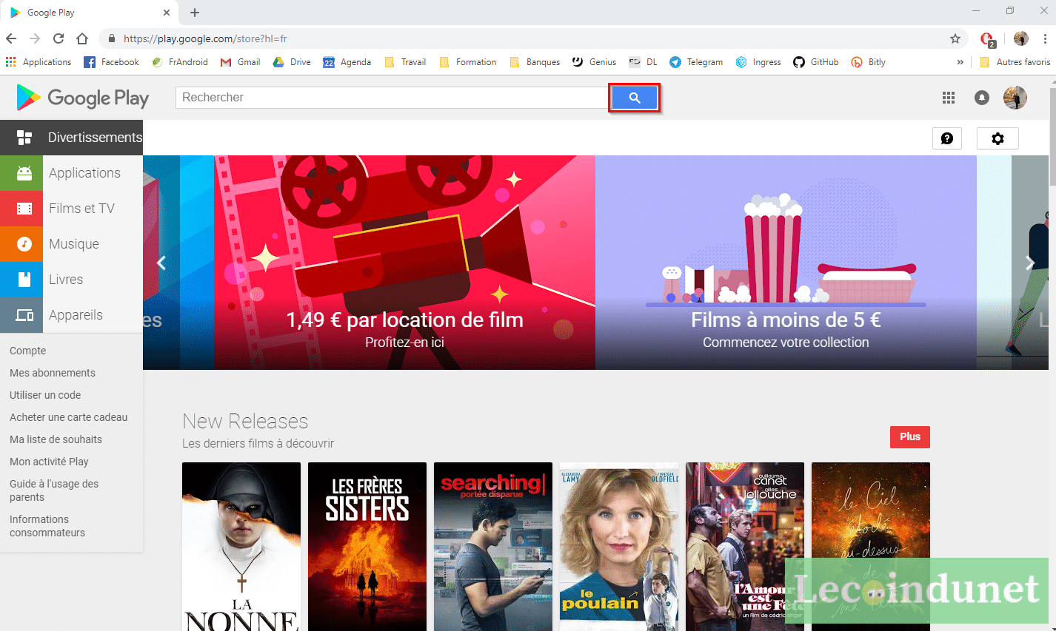The width and height of the screenshot is (1056, 631).
Task: Open the Gmail bookmark
Action: pyautogui.click(x=240, y=62)
